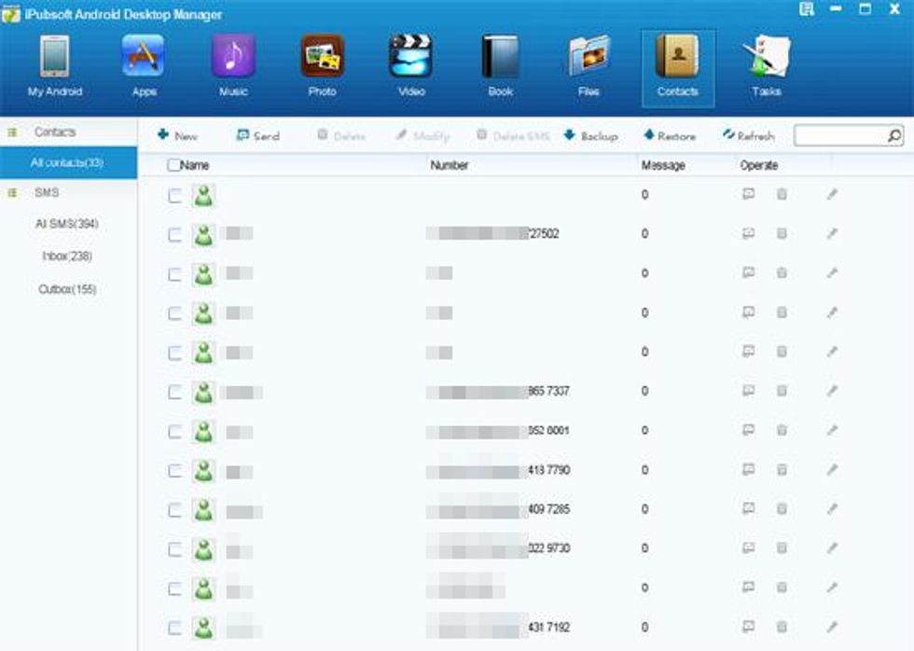Open the Apps section
This screenshot has width=914, height=651.
[x=144, y=66]
